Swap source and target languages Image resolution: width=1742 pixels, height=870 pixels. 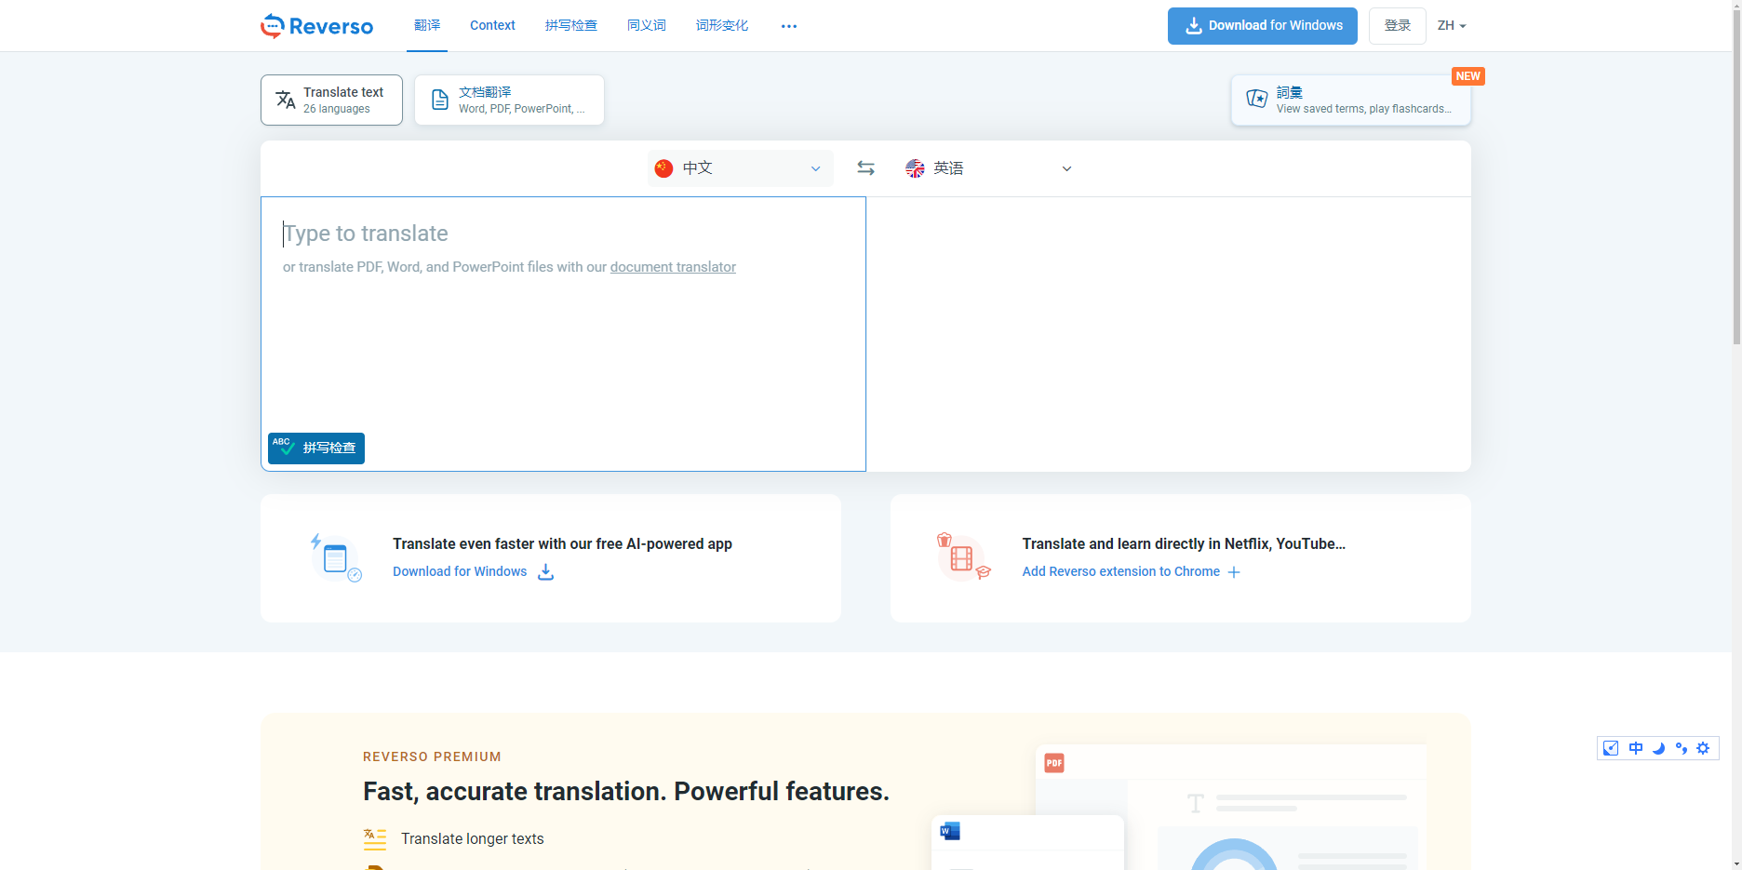click(865, 168)
